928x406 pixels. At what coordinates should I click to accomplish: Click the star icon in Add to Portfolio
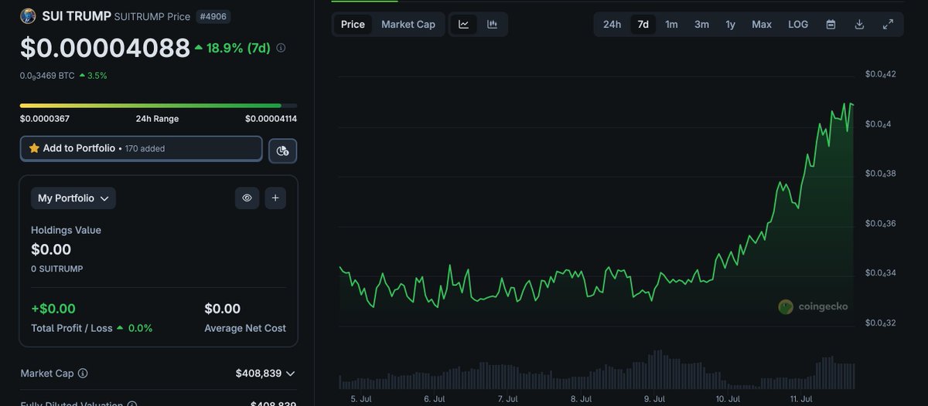pos(34,148)
